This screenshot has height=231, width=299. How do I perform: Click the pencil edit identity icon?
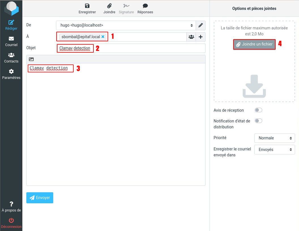click(x=200, y=25)
